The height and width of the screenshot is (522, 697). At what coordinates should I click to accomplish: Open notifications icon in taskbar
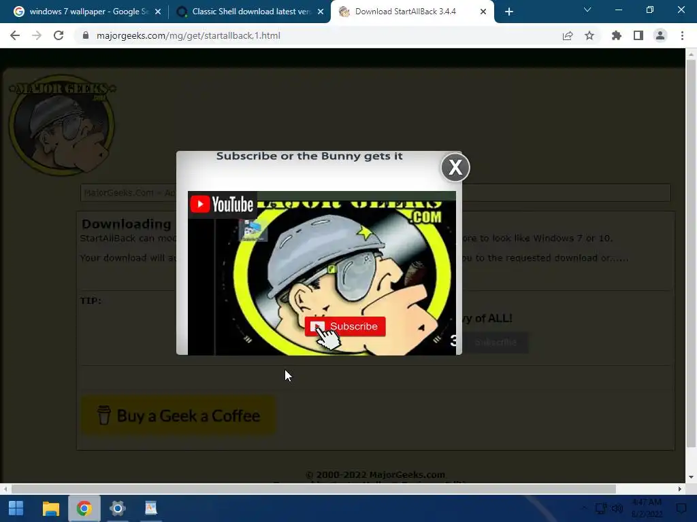click(681, 508)
